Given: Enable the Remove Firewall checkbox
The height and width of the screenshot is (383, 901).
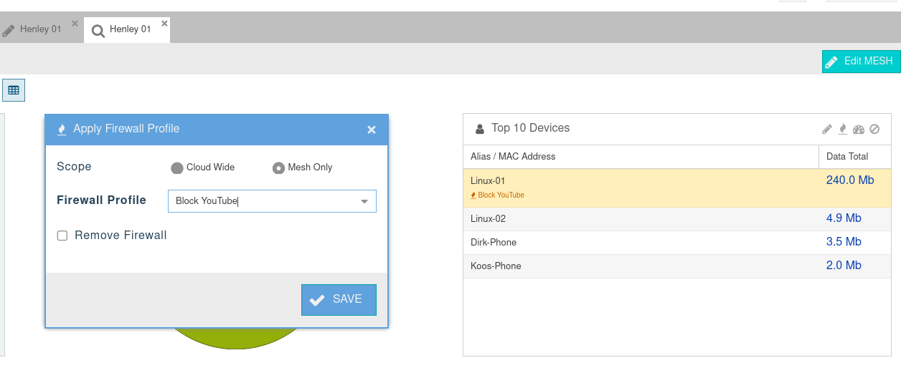Looking at the screenshot, I should (62, 236).
